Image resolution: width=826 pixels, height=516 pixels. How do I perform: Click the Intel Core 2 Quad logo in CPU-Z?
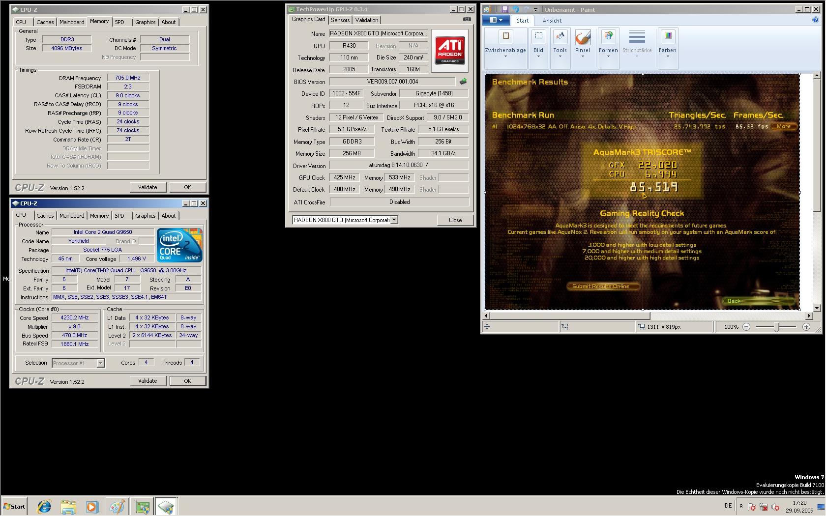[179, 245]
